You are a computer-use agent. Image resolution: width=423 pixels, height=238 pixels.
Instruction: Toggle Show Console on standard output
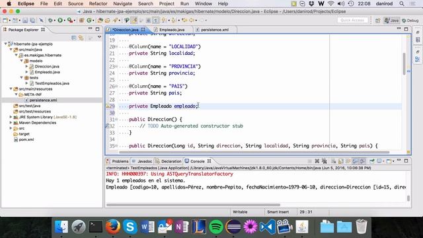[x=356, y=161]
